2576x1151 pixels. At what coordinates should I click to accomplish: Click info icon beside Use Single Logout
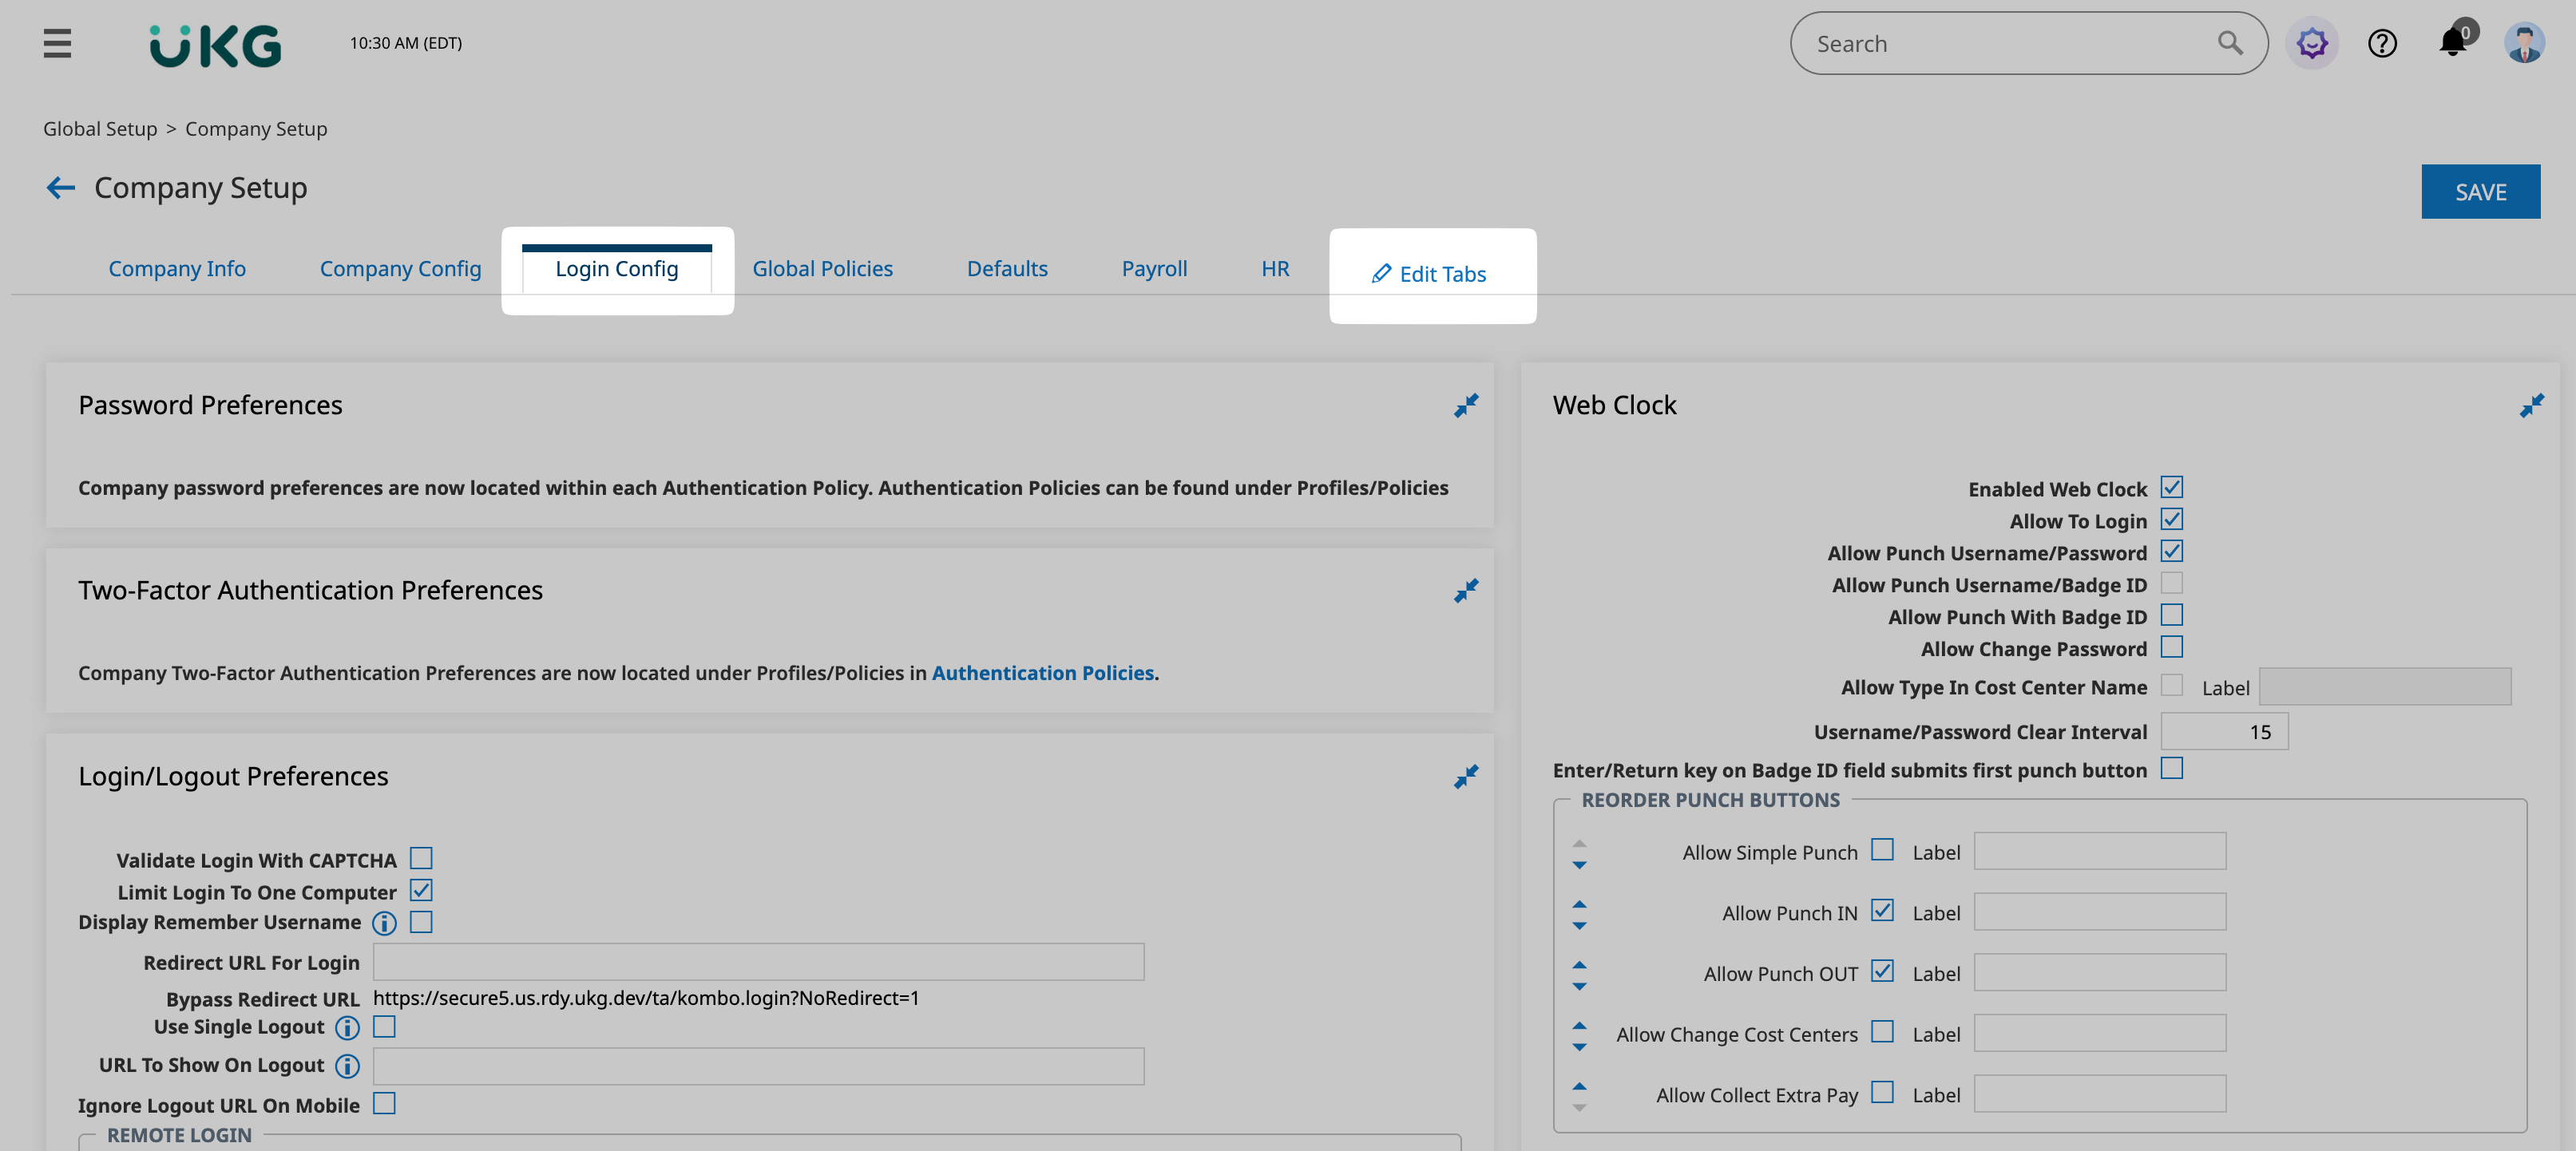pos(347,1028)
